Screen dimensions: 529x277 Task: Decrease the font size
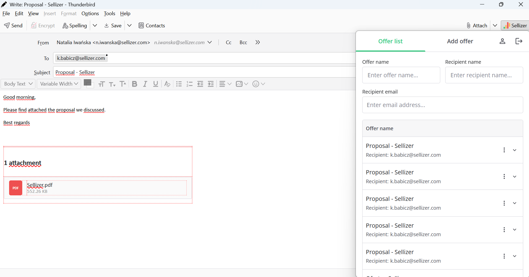coord(112,84)
